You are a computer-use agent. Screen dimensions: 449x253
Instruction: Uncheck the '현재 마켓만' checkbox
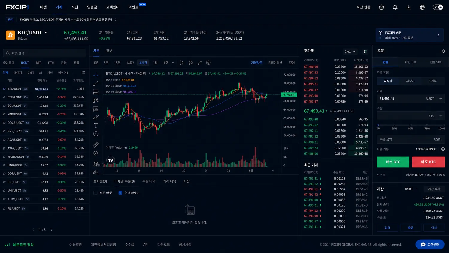(x=120, y=193)
